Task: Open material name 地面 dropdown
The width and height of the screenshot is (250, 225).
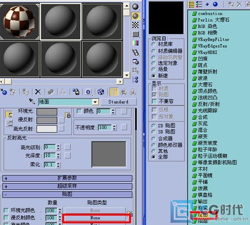Action: 95,102
